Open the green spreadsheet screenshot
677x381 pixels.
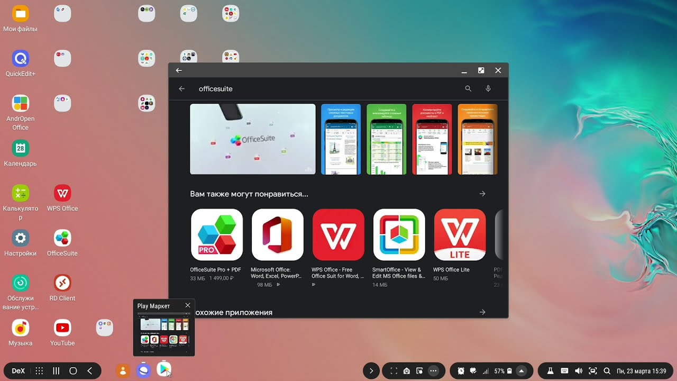[x=387, y=139]
